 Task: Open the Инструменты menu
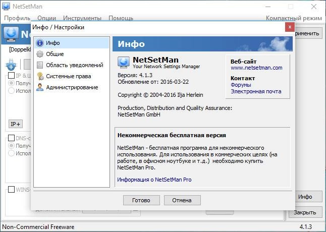click(82, 18)
